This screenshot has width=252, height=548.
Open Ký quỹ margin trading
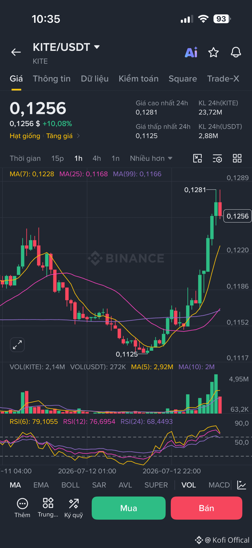[74, 508]
